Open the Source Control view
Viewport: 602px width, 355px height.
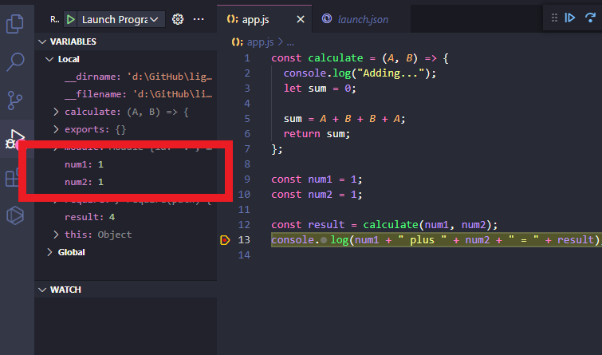point(14,100)
